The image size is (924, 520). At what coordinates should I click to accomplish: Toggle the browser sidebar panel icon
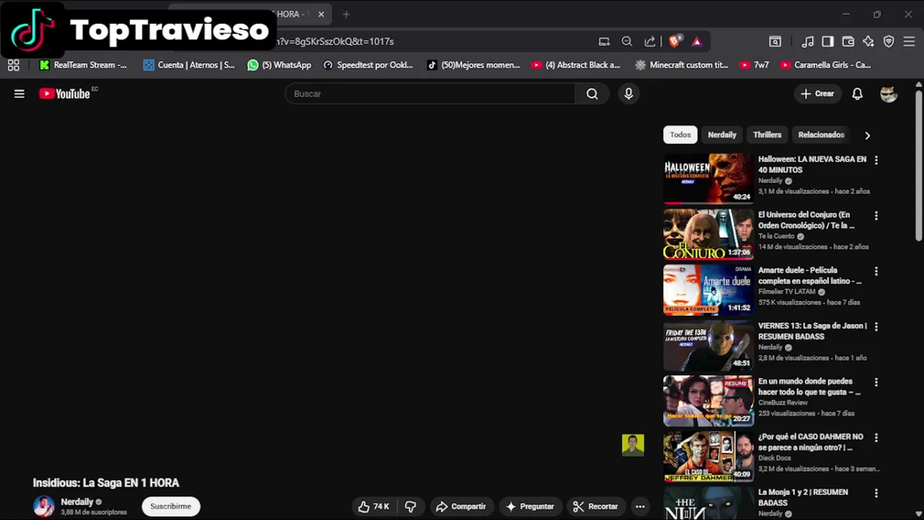828,41
